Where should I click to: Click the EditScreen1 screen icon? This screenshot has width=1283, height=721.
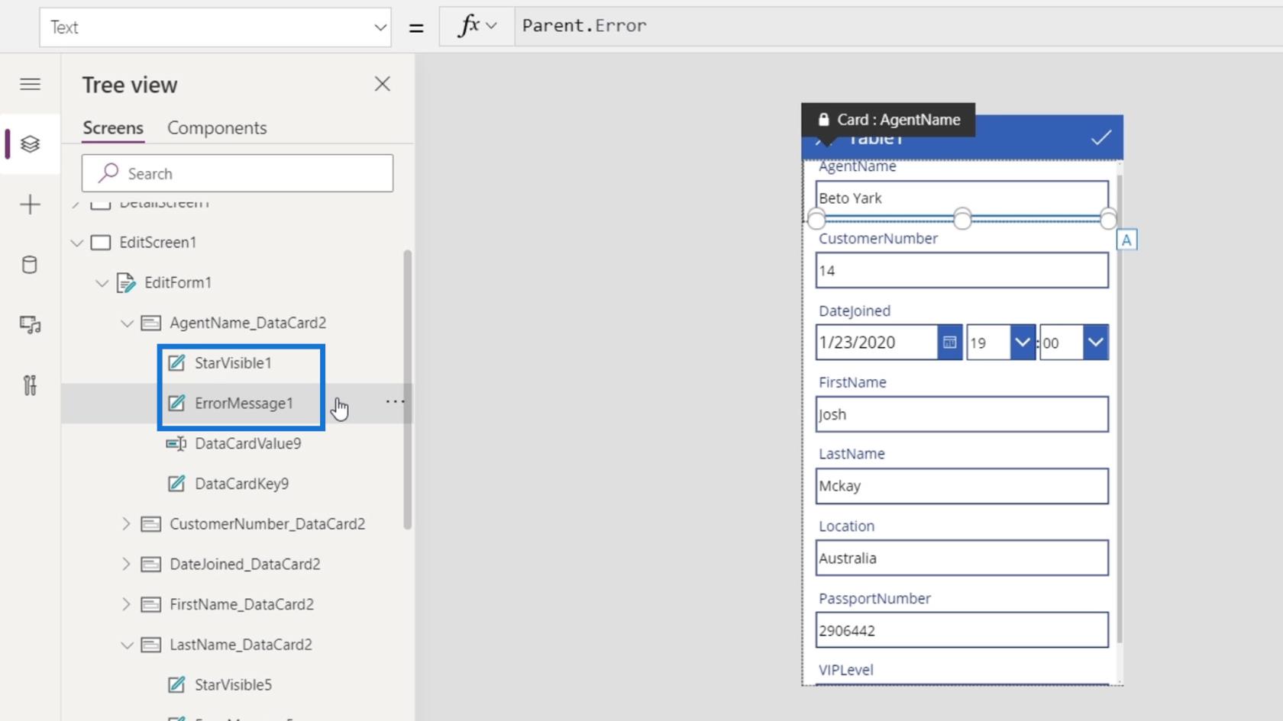click(x=101, y=243)
